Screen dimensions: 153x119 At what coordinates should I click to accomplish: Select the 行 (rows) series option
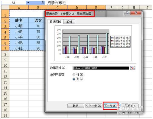74,75
